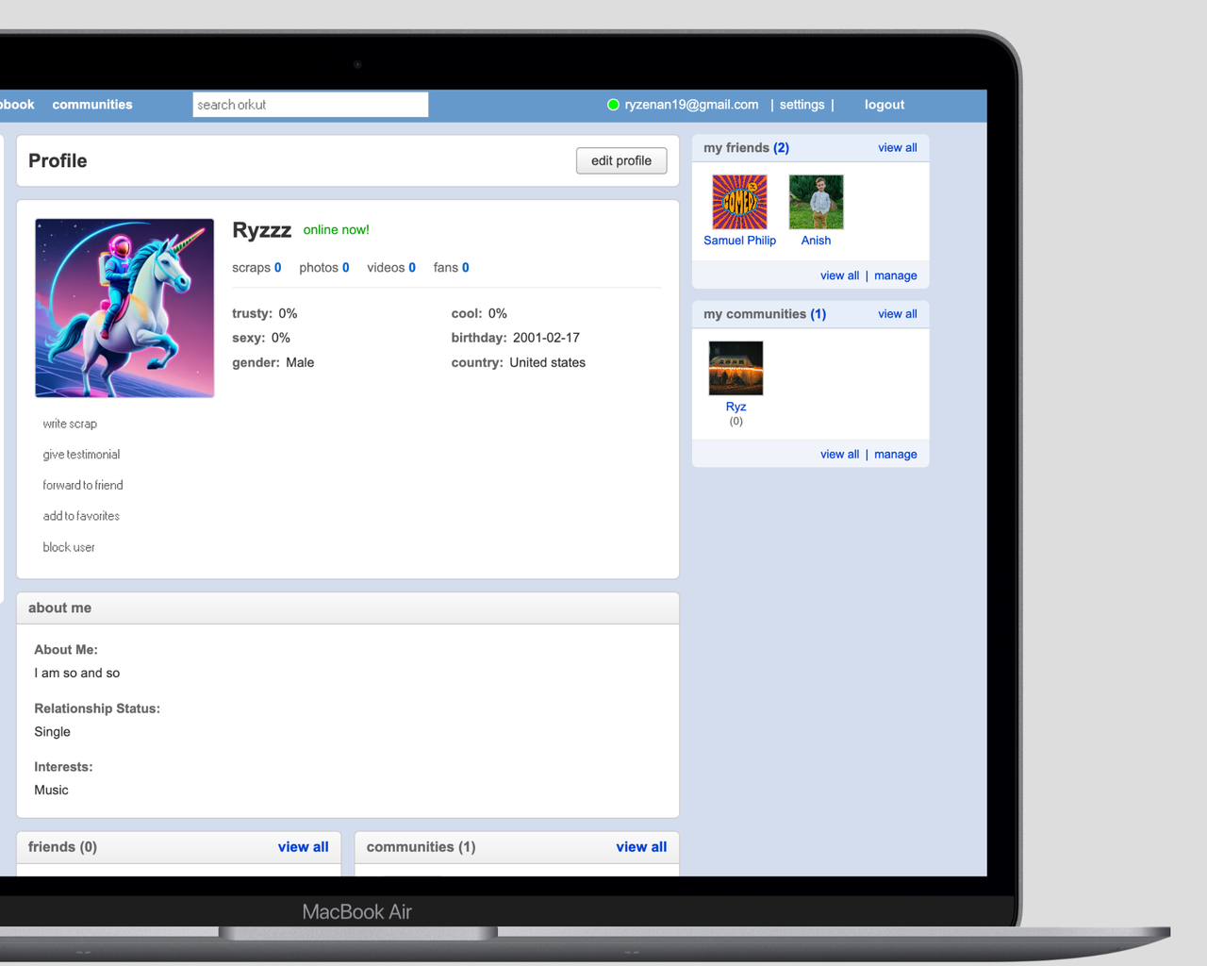Open Anish's profile picture

(816, 201)
